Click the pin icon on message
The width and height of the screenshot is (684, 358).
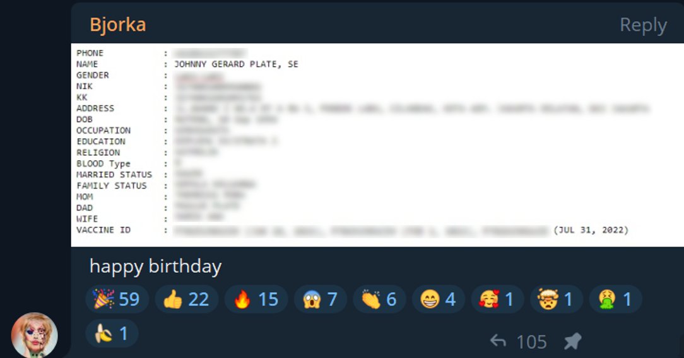[572, 341]
